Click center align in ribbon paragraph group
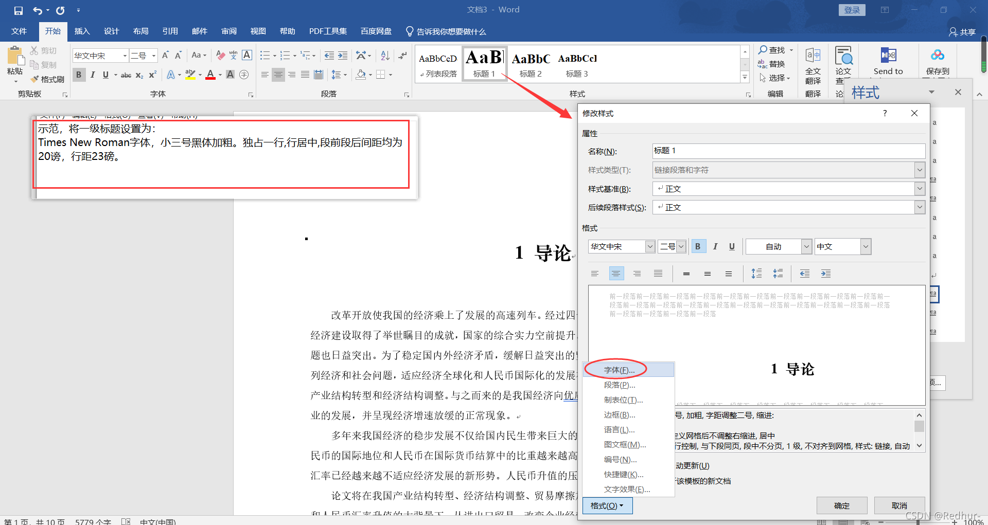The image size is (988, 525). click(x=278, y=75)
